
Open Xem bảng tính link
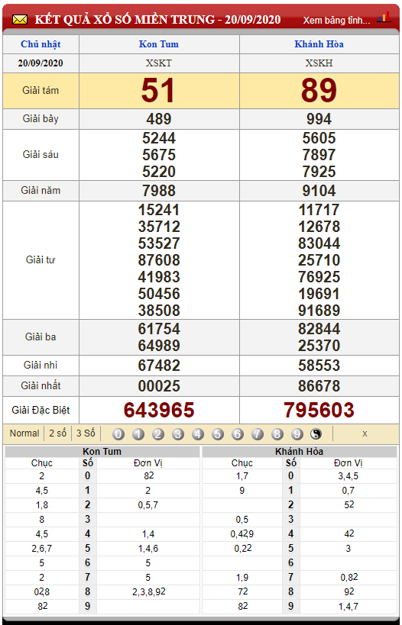pos(337,20)
